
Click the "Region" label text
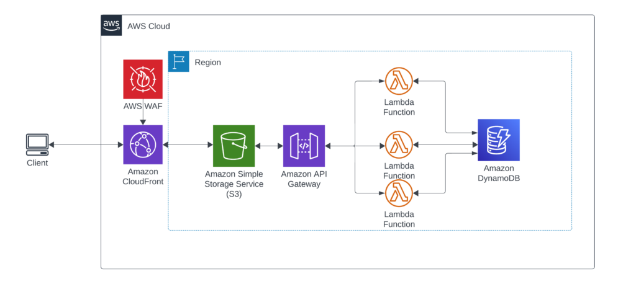coord(207,63)
